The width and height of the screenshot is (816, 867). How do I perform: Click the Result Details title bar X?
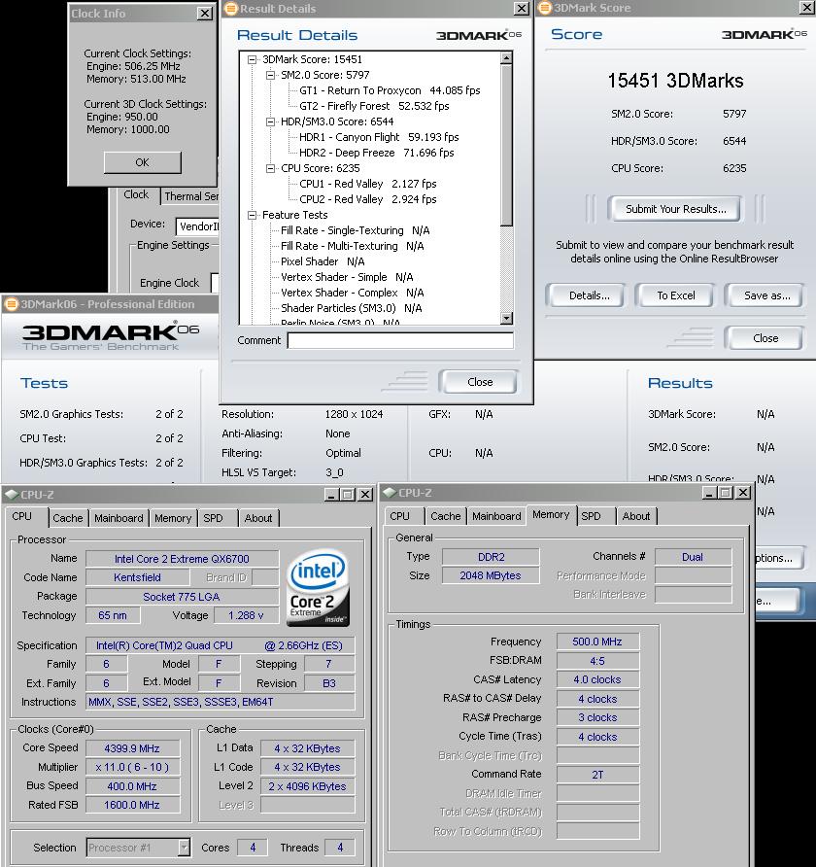(521, 9)
